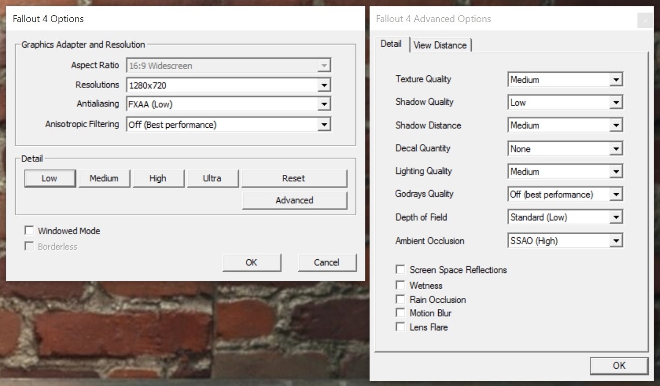
Task: Enable the Lens Flare checkbox
Action: pyautogui.click(x=401, y=327)
